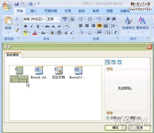Align text right
This screenshot has width=154, height=133.
(93, 26)
